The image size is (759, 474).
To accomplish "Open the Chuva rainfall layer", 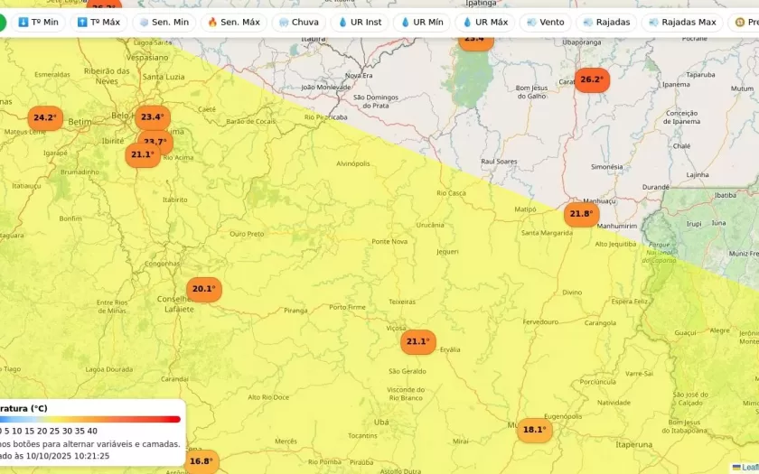I will coord(298,23).
